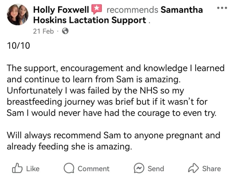
Task: Click the 10/10 rating text
Action: coord(18,45)
